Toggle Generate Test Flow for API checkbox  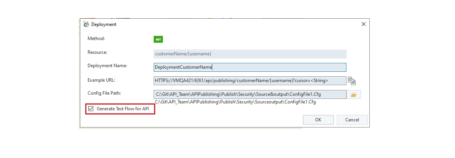[91, 109]
